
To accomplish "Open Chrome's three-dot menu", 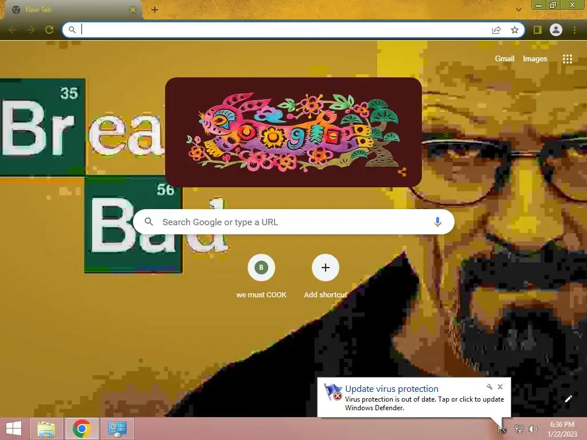I will [x=574, y=30].
